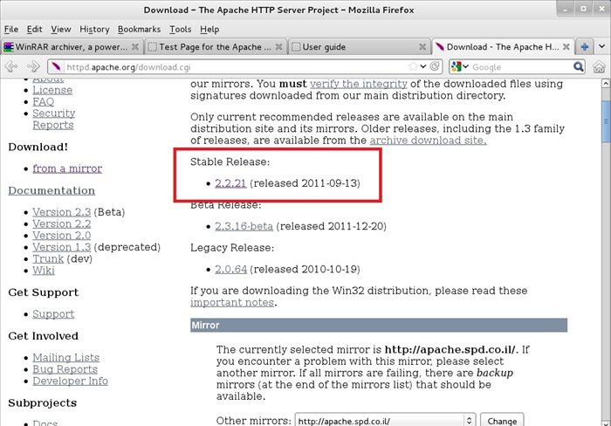Image resolution: width=611 pixels, height=426 pixels.
Task: Open Version 1.3 deprecated documentation link
Action: tap(62, 247)
